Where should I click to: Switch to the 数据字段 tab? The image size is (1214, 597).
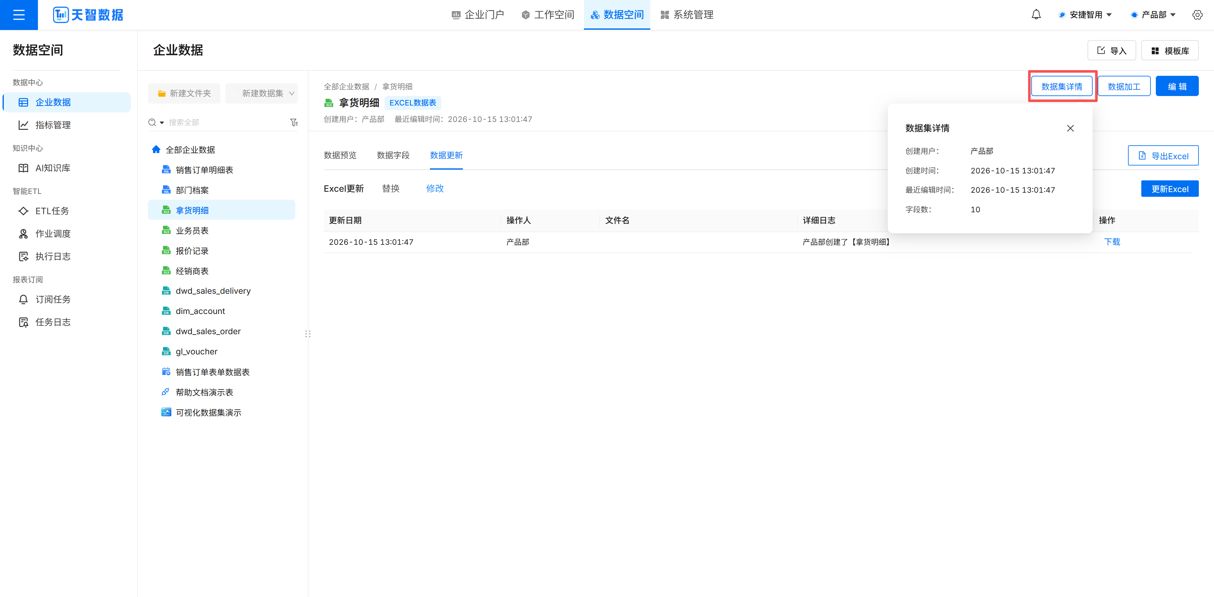[x=393, y=155]
